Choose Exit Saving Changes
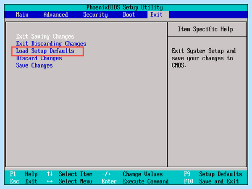Image resolution: width=252 pixels, height=189 pixels. tap(45, 37)
